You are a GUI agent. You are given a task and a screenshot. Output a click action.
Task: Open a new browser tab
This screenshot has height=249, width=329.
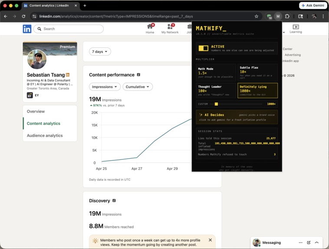pos(85,6)
